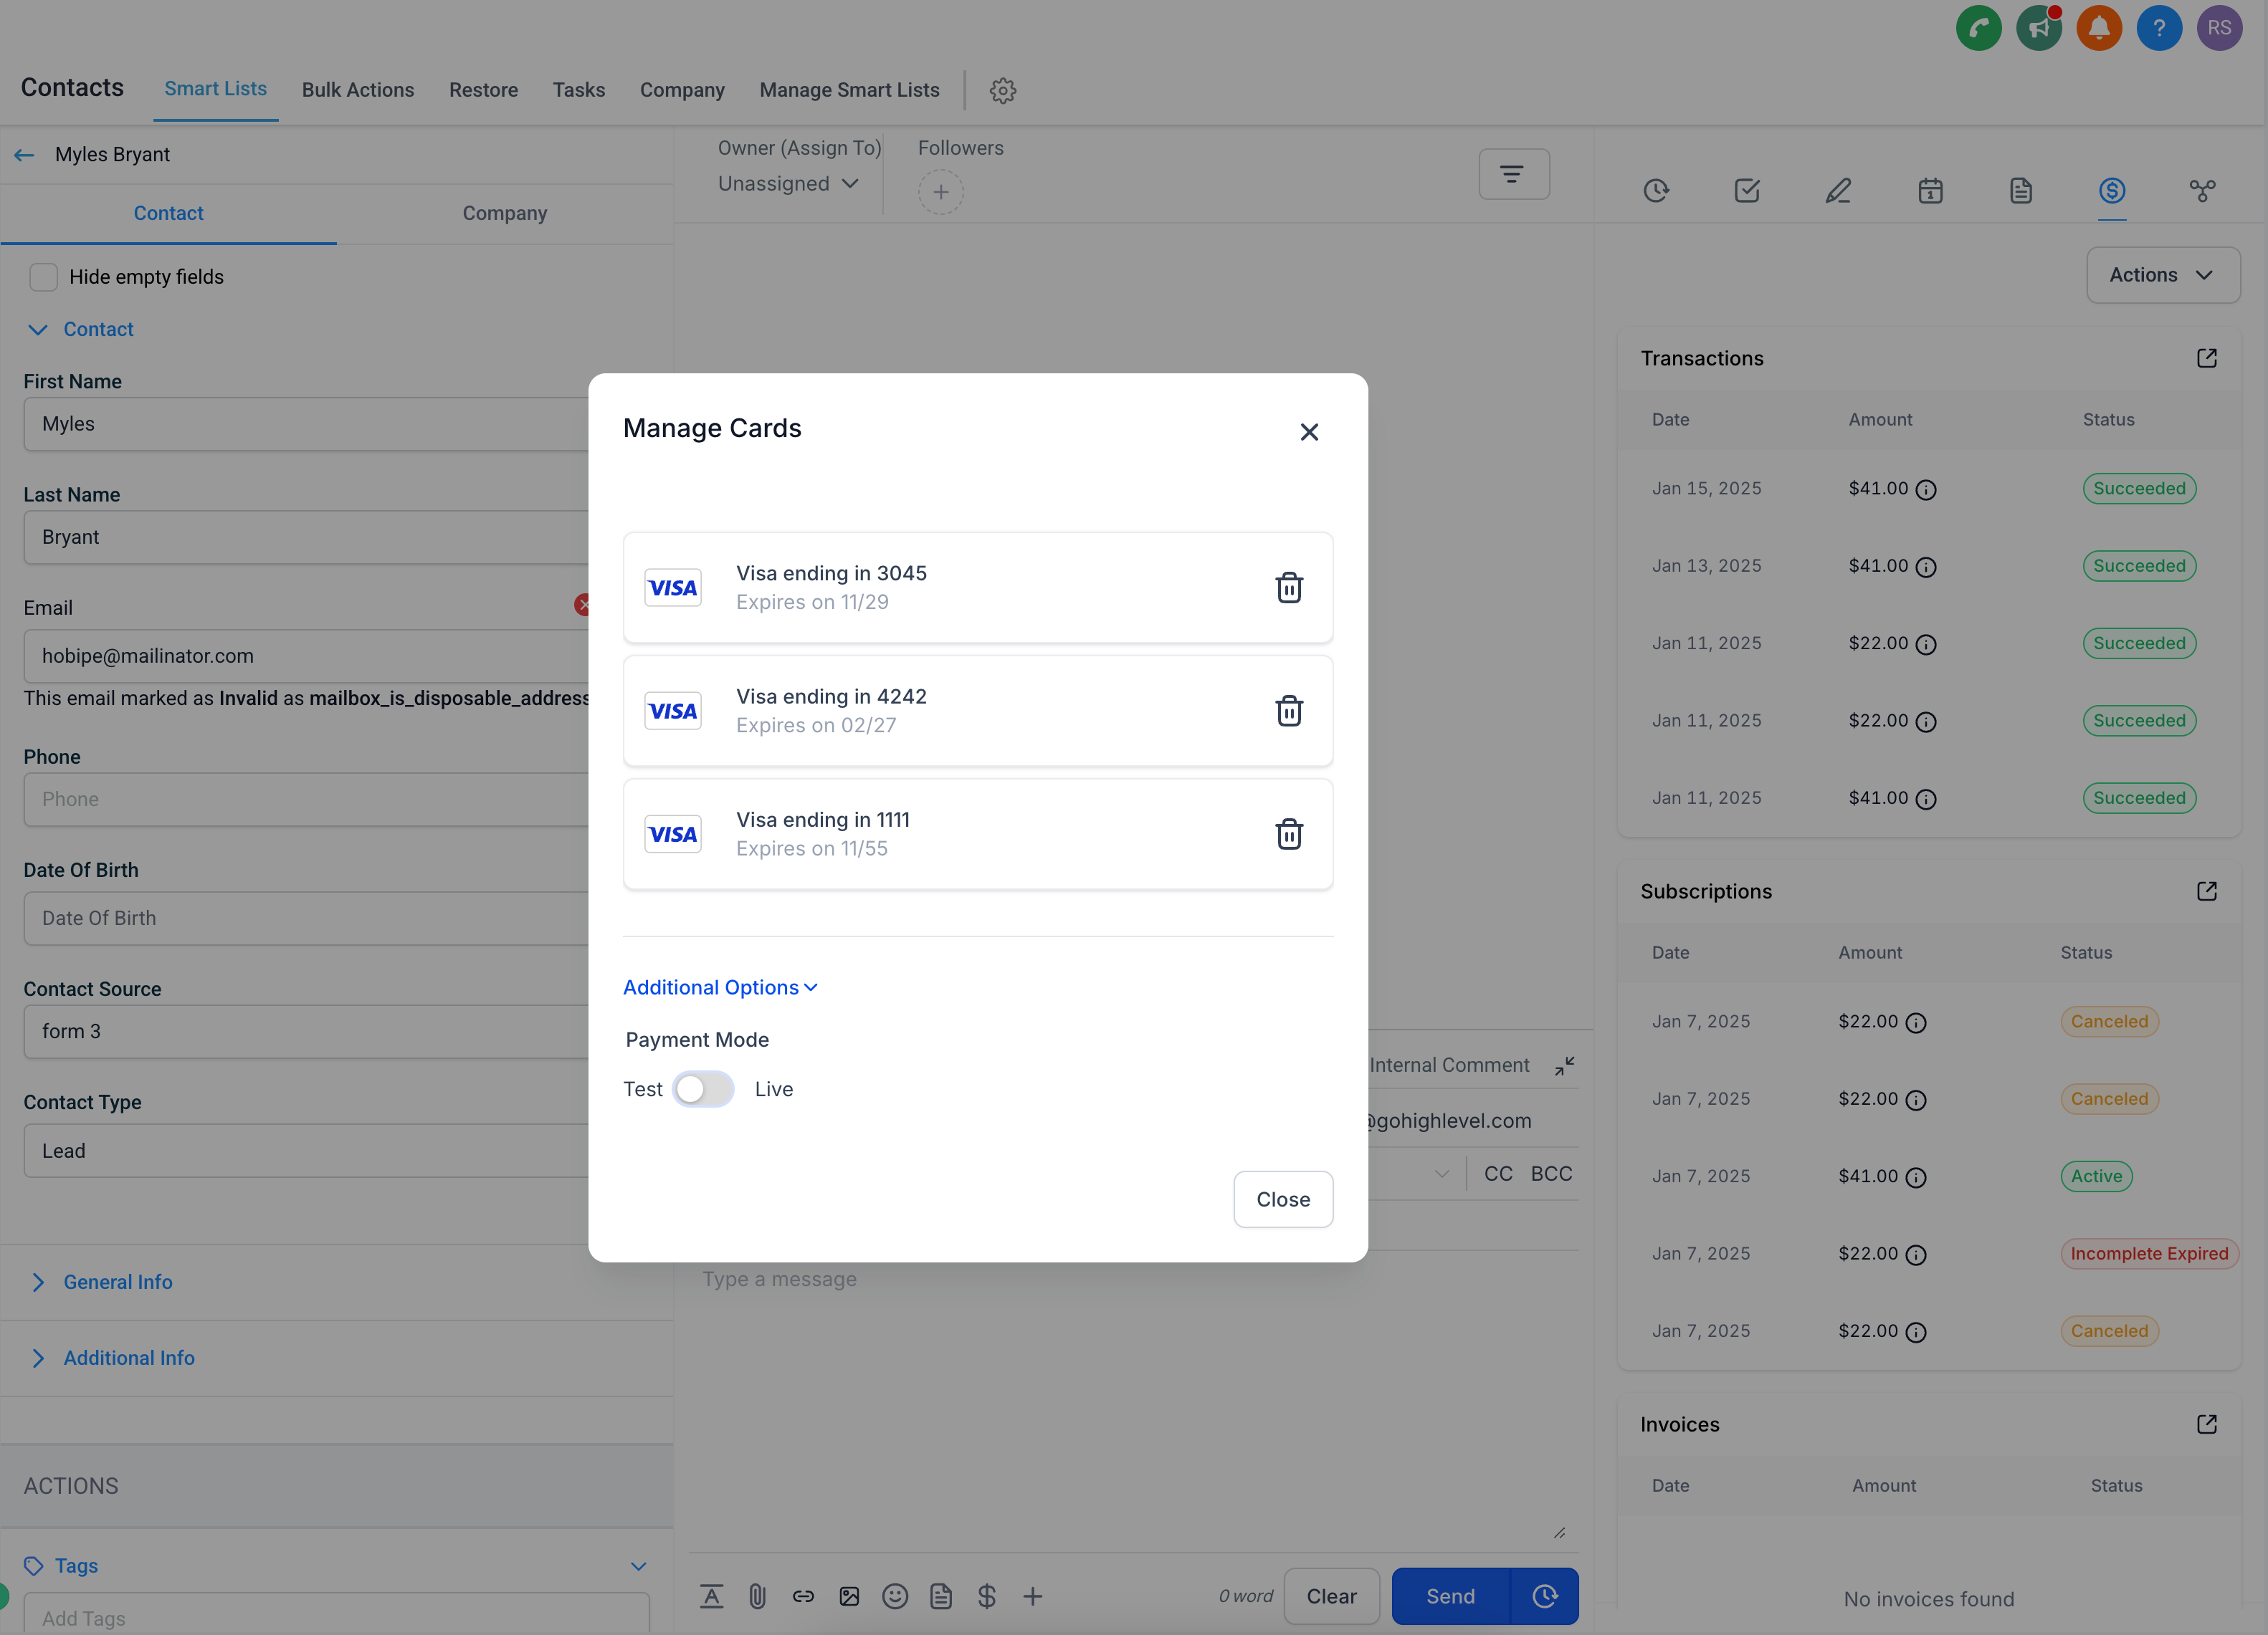Click the attach file paperclip icon

[757, 1596]
